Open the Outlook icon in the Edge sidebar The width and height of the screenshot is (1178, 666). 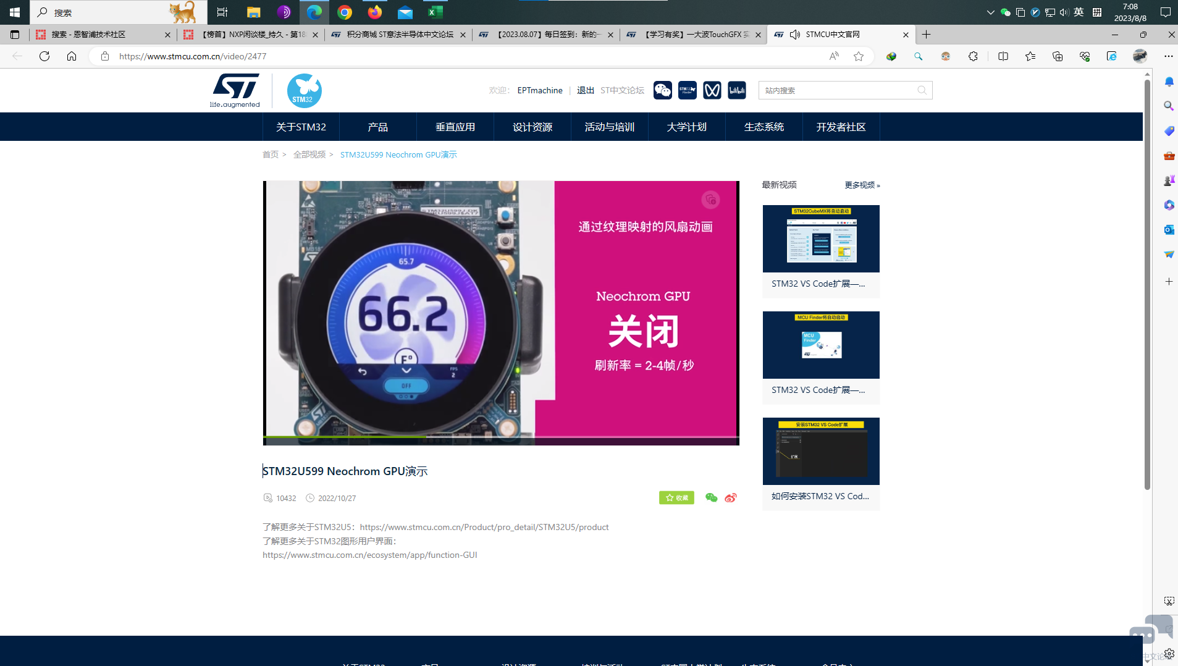coord(1169,230)
